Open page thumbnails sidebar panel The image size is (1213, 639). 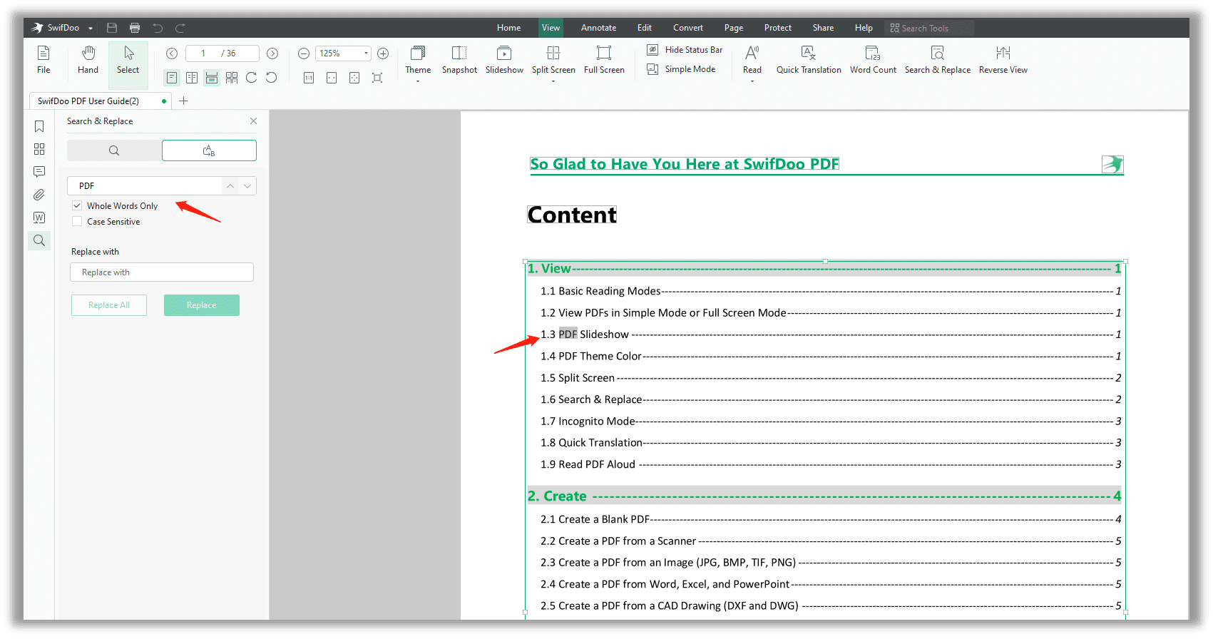[39, 149]
